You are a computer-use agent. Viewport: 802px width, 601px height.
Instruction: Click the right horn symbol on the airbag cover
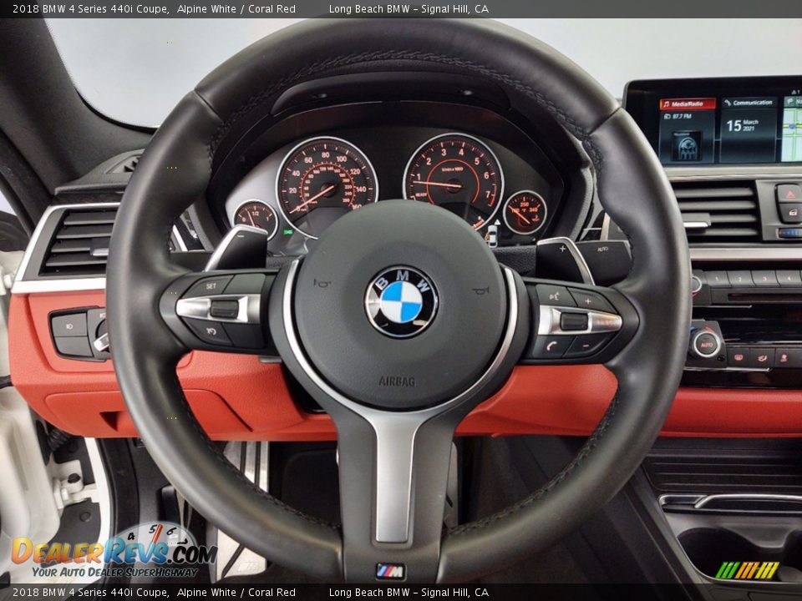480,290
